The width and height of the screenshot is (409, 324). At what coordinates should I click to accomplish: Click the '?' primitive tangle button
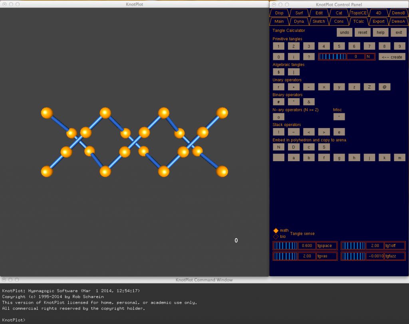[x=309, y=57]
